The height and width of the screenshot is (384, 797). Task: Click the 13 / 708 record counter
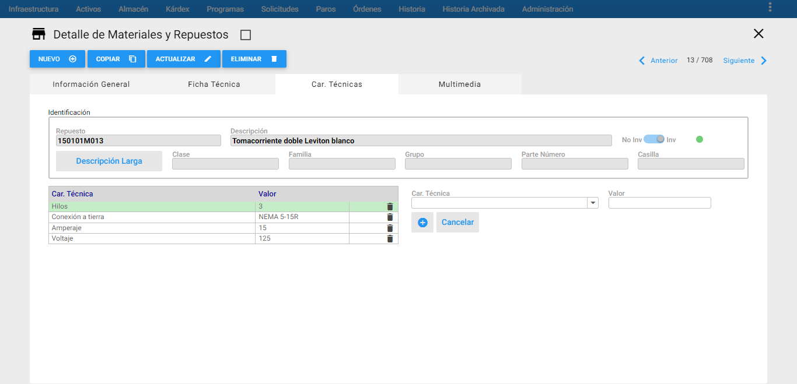click(x=700, y=60)
